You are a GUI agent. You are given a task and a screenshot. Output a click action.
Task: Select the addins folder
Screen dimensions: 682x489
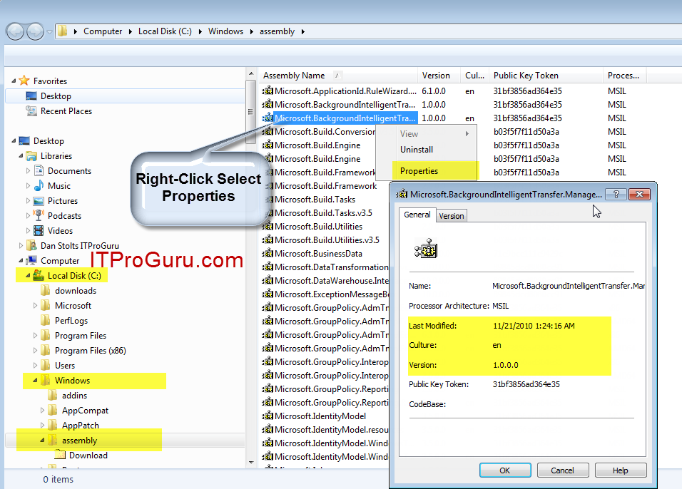click(x=74, y=396)
